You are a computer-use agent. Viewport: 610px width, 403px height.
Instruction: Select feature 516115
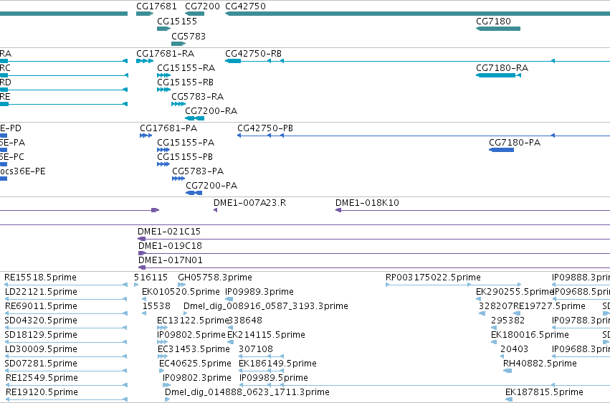click(151, 278)
